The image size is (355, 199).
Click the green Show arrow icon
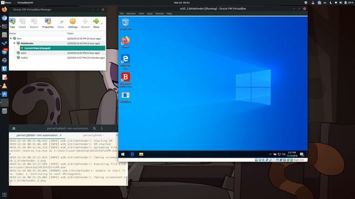pyautogui.click(x=96, y=22)
